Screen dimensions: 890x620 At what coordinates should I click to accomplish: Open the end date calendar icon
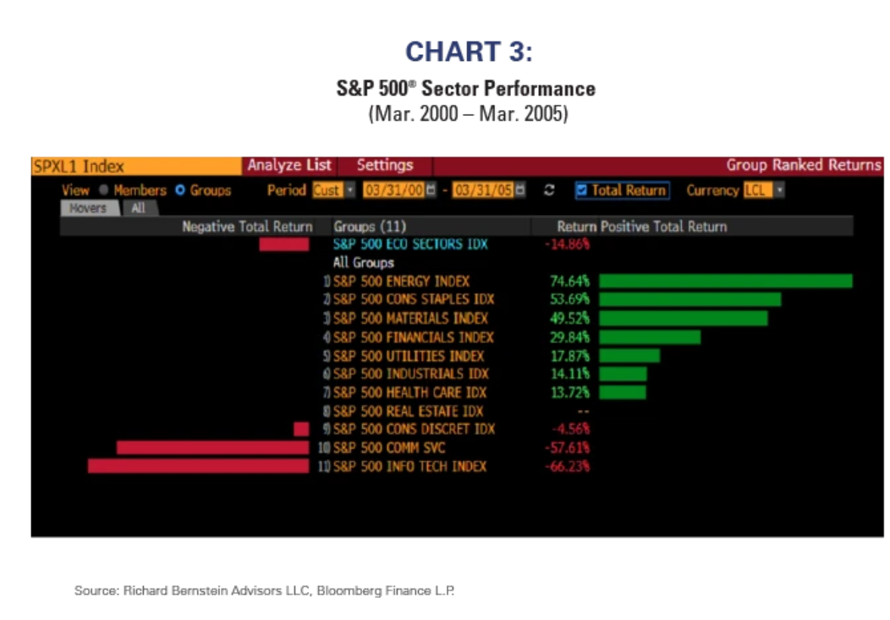coord(520,190)
